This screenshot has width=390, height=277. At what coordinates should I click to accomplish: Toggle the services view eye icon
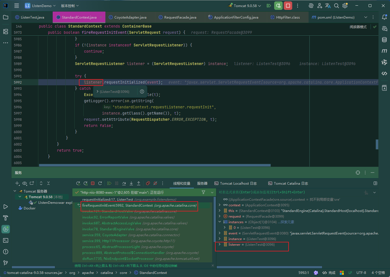point(25,183)
